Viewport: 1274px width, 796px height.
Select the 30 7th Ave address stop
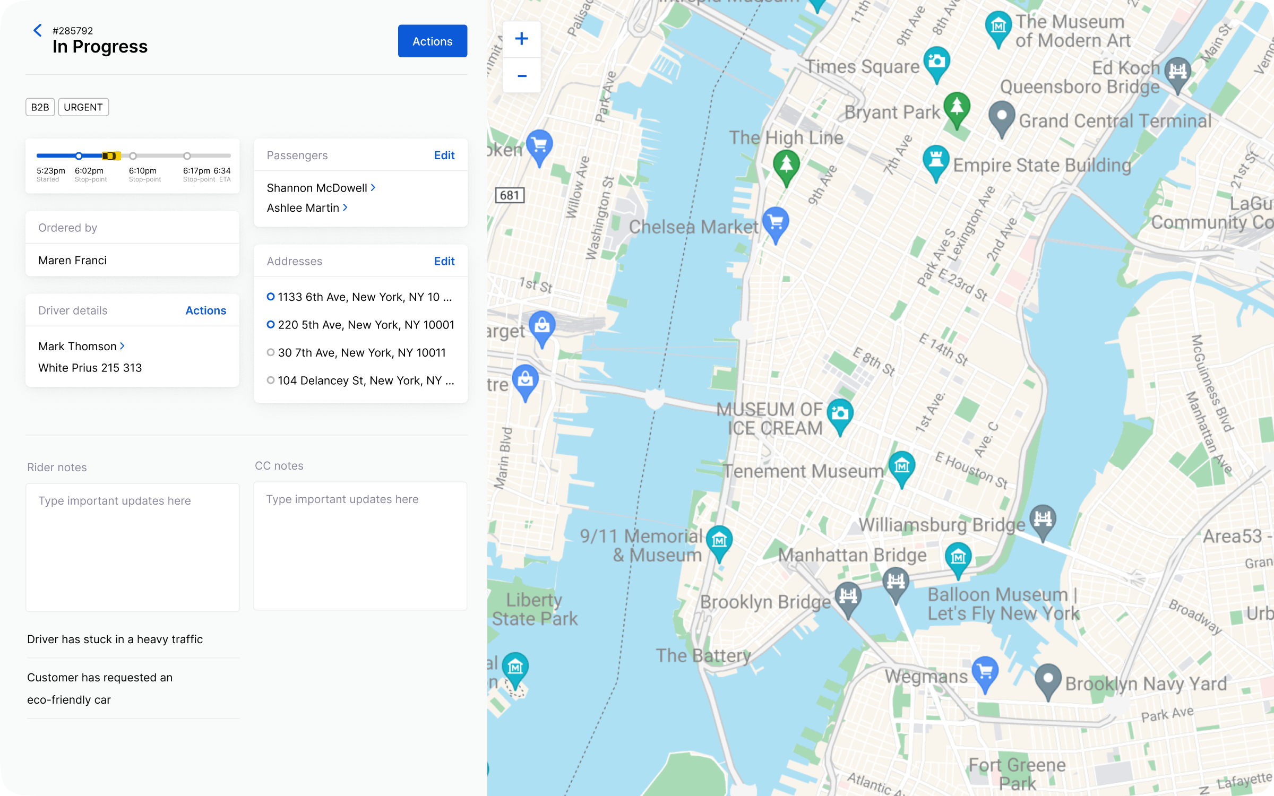(x=361, y=353)
